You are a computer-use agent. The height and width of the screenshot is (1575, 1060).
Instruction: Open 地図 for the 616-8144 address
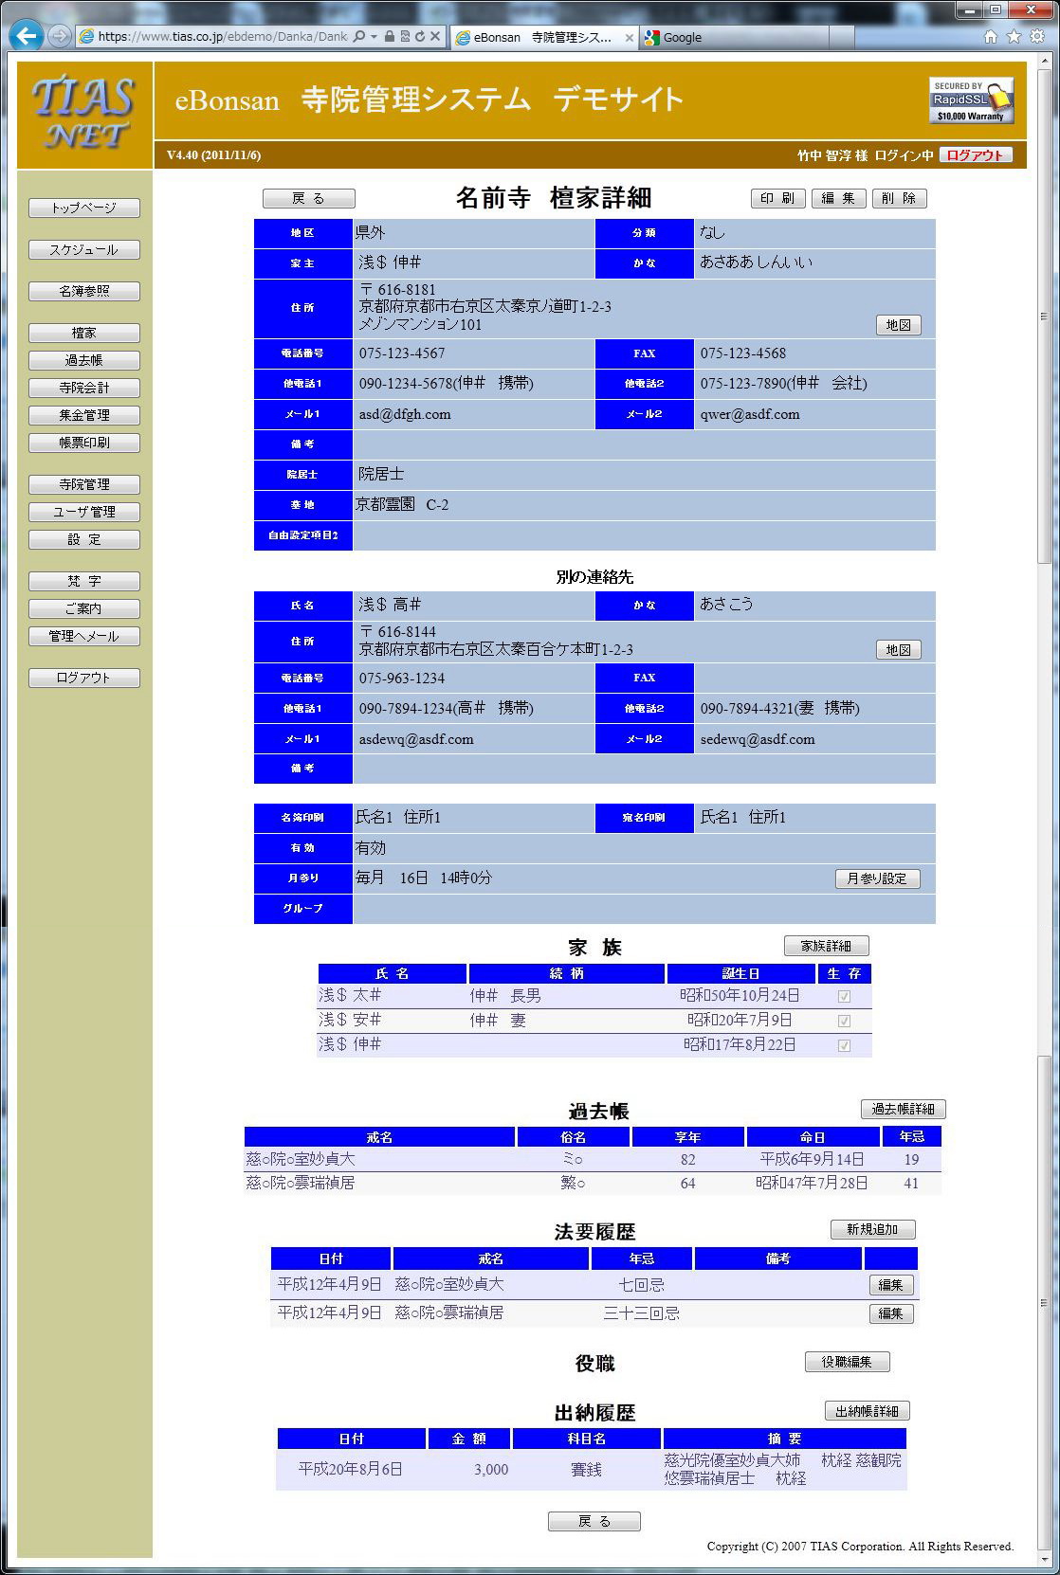tap(898, 650)
